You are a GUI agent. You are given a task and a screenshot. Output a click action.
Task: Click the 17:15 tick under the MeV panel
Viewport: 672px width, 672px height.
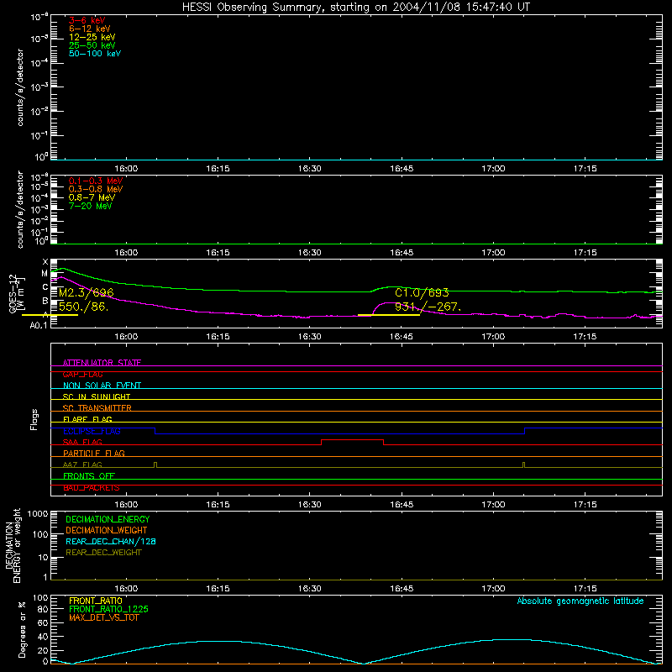585,253
